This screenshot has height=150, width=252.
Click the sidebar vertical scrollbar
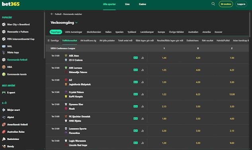(44, 35)
